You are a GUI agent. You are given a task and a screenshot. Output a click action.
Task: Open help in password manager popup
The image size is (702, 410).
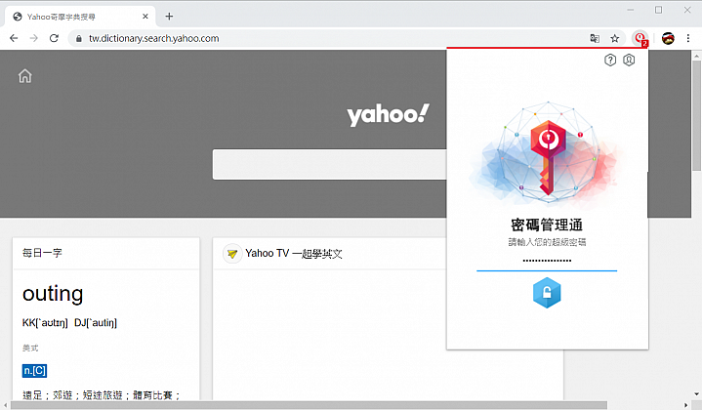coord(610,60)
